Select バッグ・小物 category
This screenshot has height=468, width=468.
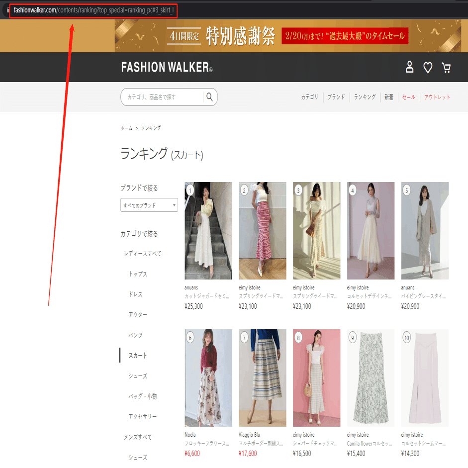[x=142, y=396]
